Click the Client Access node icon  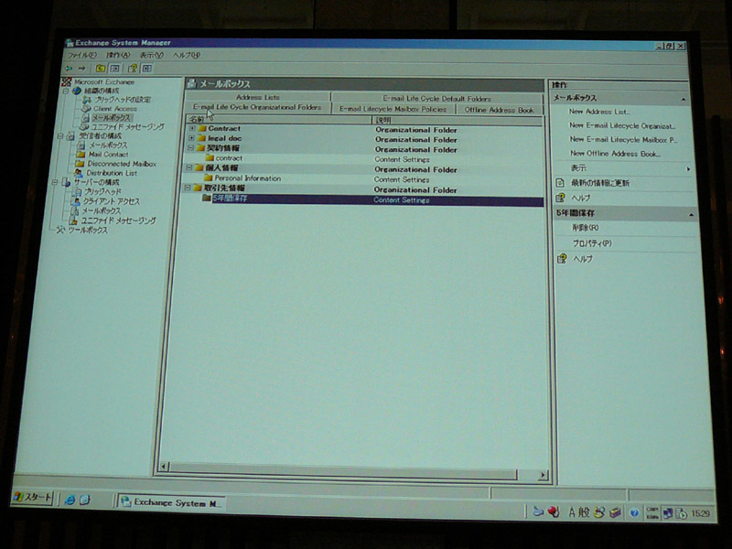point(86,108)
